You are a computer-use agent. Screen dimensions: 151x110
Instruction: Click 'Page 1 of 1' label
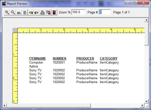click(122, 12)
